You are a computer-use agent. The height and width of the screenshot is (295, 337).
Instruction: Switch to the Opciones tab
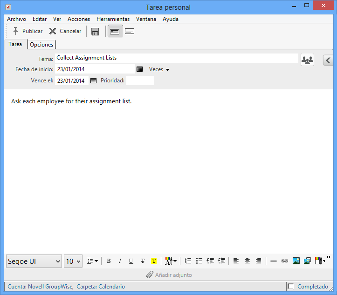(x=41, y=45)
